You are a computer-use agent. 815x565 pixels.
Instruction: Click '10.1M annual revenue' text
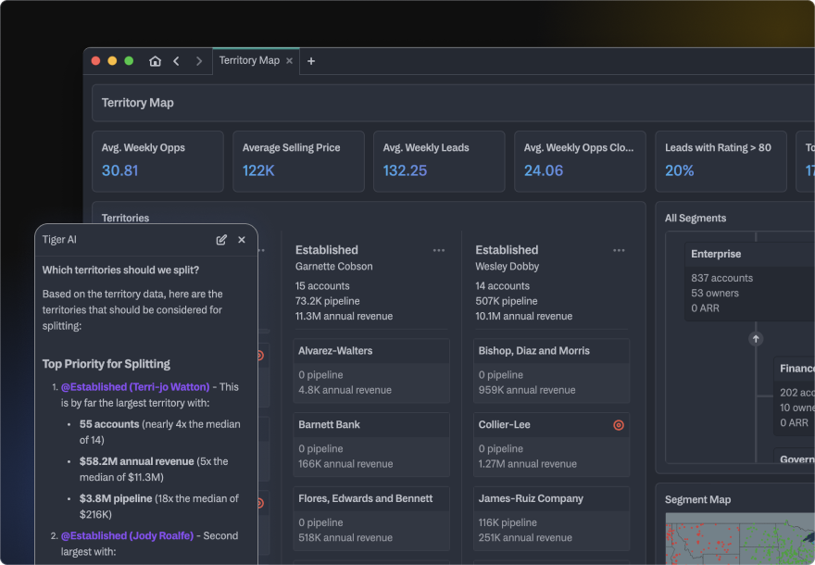tap(524, 316)
